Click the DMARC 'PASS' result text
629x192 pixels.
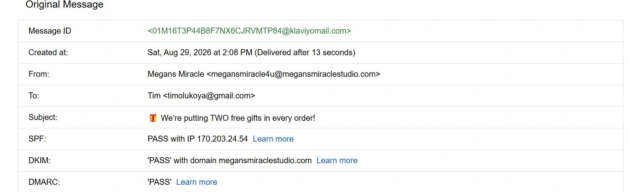(x=159, y=182)
